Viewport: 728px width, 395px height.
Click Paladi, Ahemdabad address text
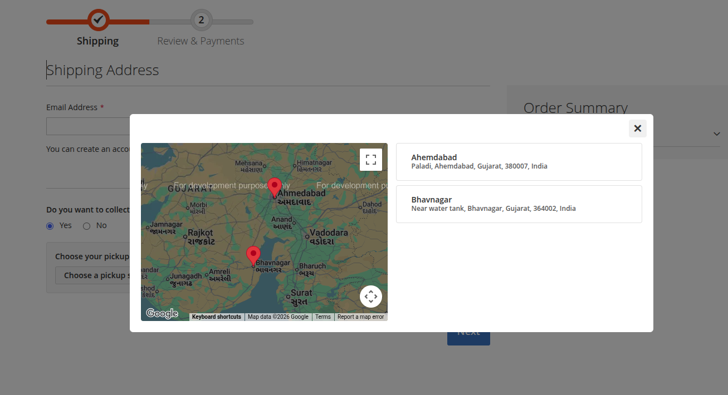[x=480, y=166]
